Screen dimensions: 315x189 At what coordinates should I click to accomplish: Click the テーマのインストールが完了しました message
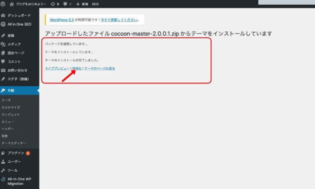click(x=72, y=60)
